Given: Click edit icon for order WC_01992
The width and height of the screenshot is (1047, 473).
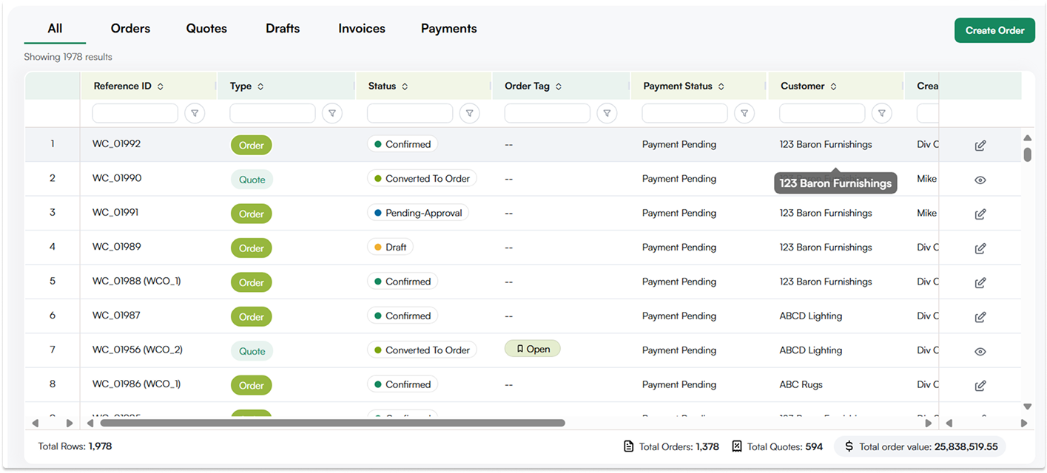Looking at the screenshot, I should [980, 146].
